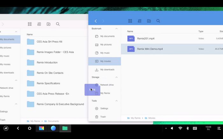Viewport: 223px width, 139px height.
Task: Open Settings under Tools
Action: point(104,108)
